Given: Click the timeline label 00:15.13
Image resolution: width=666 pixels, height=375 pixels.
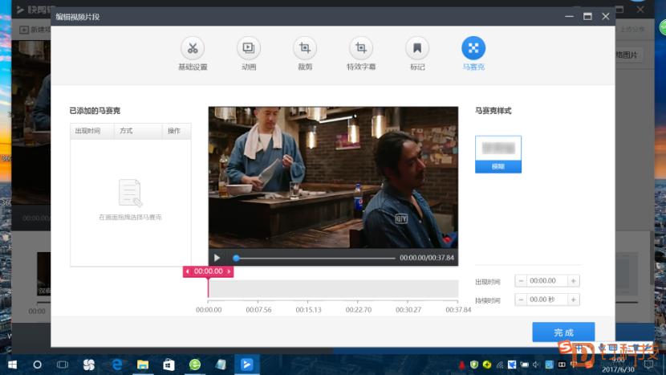Looking at the screenshot, I should 308,310.
